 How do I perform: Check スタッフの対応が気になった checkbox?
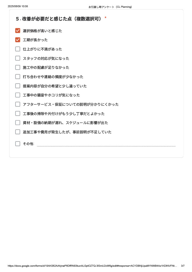coord(18,58)
